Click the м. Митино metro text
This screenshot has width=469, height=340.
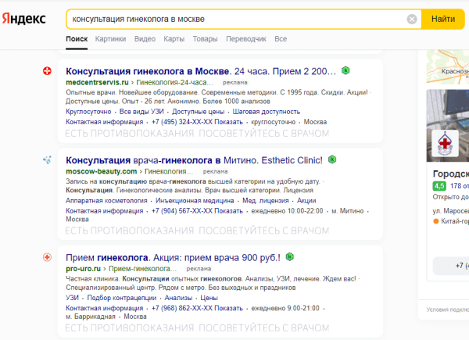coord(348,211)
